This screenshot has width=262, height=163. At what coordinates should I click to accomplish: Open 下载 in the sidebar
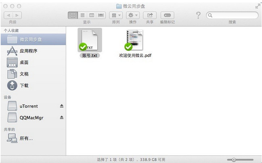[x=33, y=86]
